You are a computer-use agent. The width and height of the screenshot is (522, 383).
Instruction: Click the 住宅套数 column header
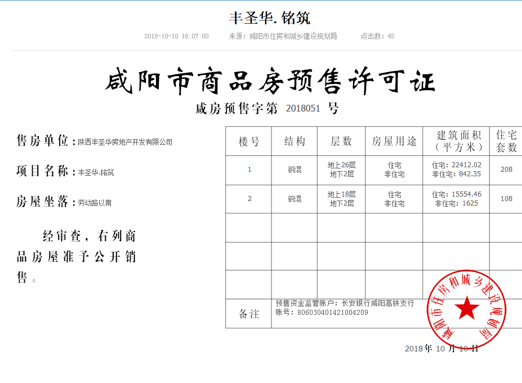coord(506,141)
